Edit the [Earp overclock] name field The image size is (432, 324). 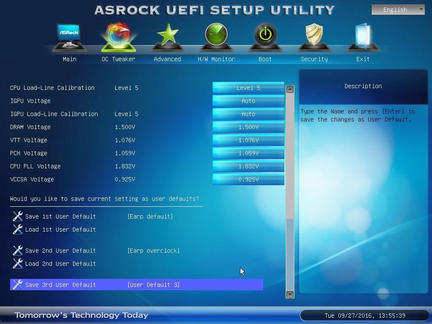(x=154, y=251)
